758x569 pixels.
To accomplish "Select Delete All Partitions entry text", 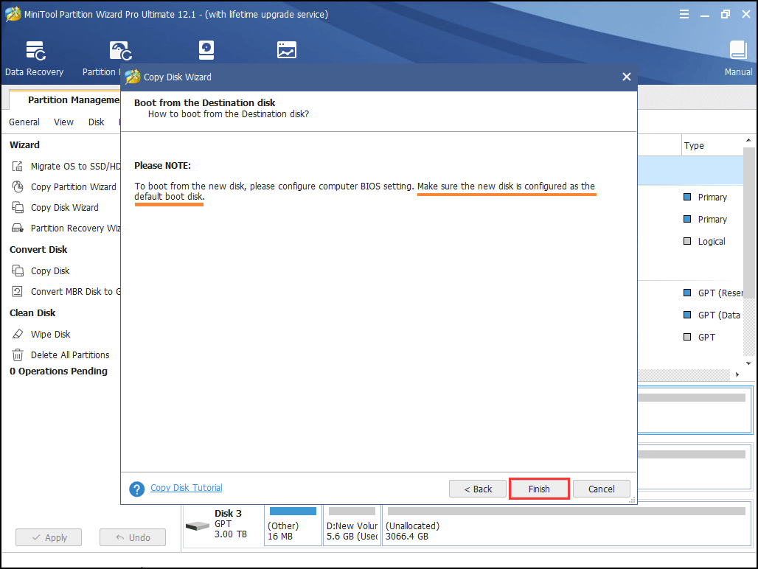I will [x=70, y=355].
